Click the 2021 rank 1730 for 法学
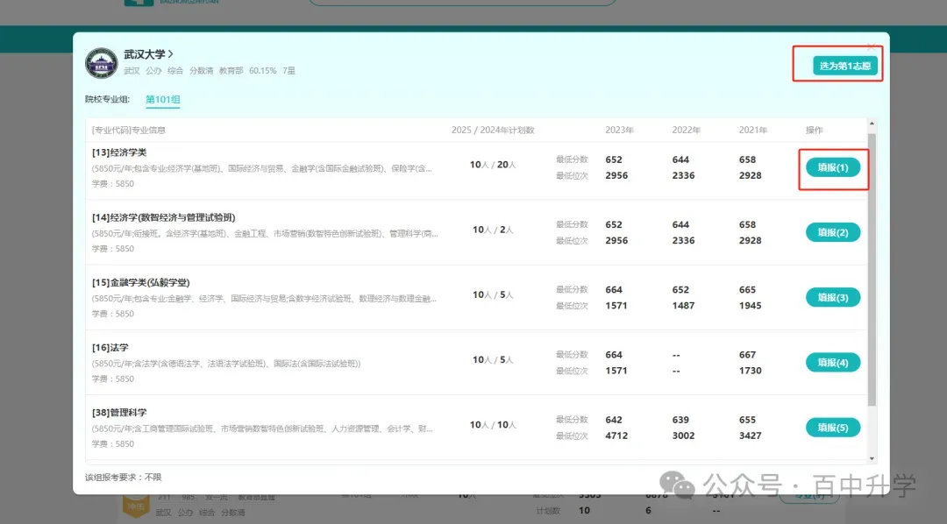Image resolution: width=947 pixels, height=524 pixels. click(750, 370)
